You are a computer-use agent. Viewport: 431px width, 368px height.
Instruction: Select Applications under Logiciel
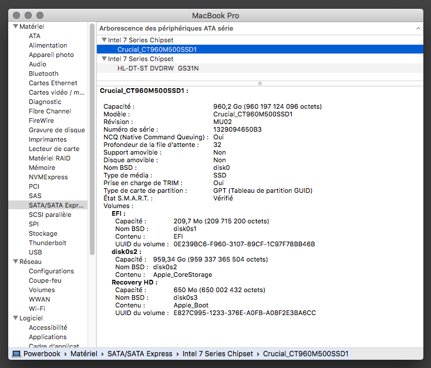tap(48, 337)
